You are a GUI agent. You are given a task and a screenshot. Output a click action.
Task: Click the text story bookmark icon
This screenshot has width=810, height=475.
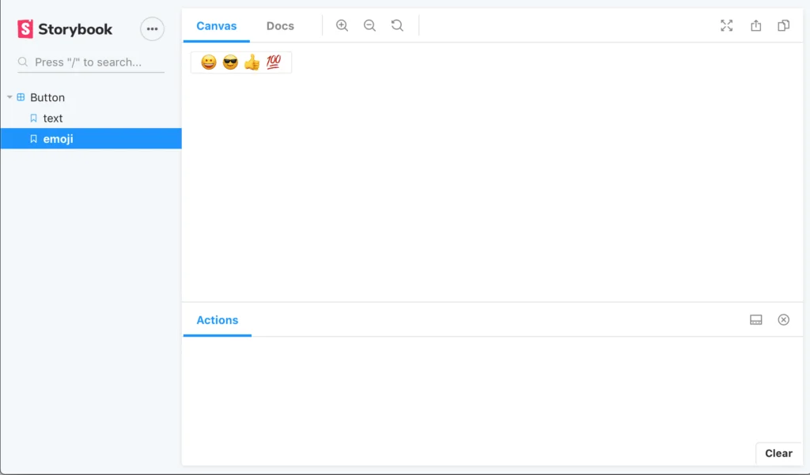tap(33, 119)
